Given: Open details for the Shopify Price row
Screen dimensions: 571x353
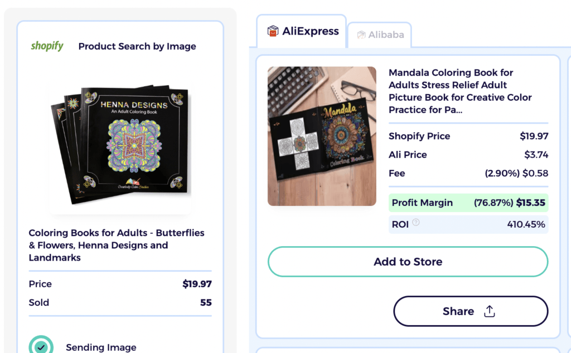Looking at the screenshot, I should pos(468,136).
